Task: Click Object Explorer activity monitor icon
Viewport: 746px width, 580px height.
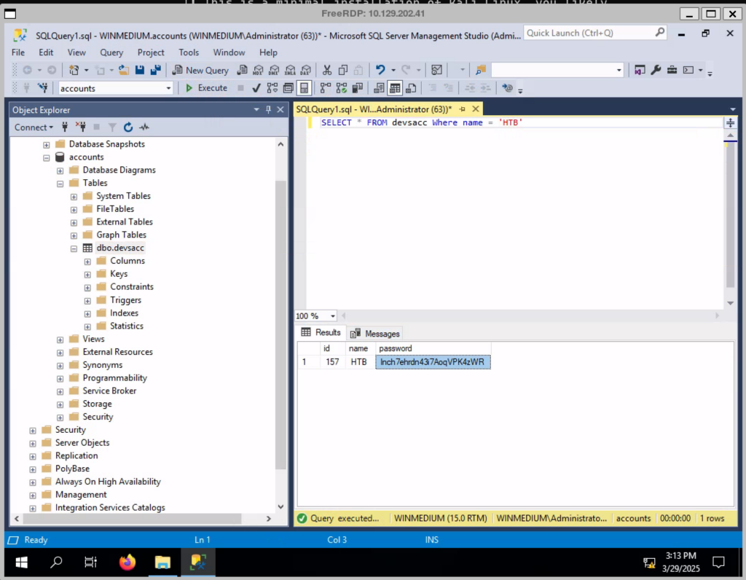Action: (x=144, y=127)
